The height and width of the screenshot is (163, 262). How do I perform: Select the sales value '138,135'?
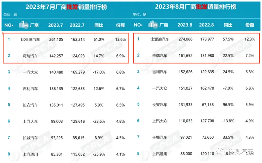click(x=56, y=89)
